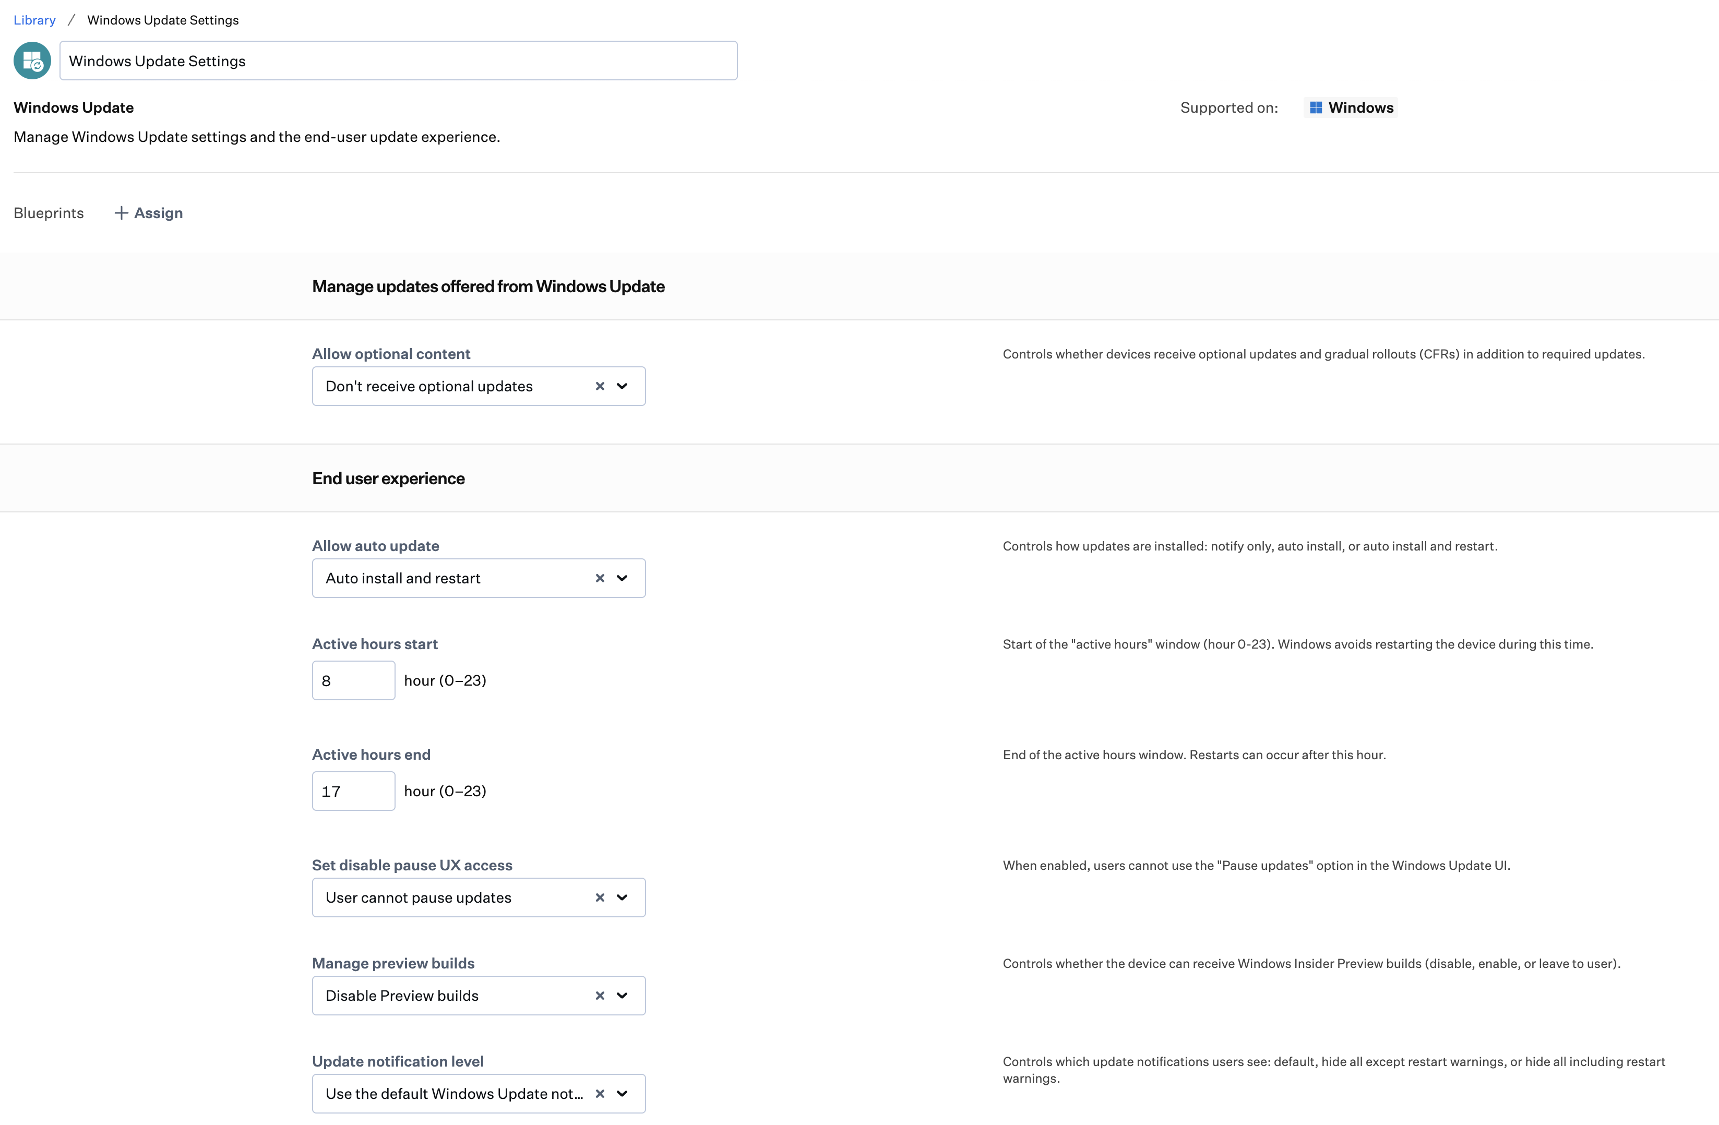Expand the Allow optional content dropdown
The image size is (1719, 1125).
tap(622, 386)
